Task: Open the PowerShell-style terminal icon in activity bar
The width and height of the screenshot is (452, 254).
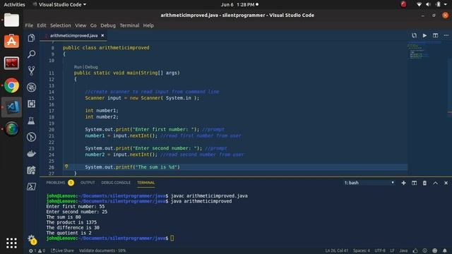Action: coord(31,186)
